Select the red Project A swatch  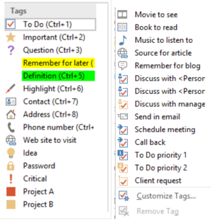[11, 192]
